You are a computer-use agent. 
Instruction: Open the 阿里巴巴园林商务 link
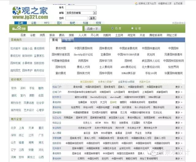126,153
